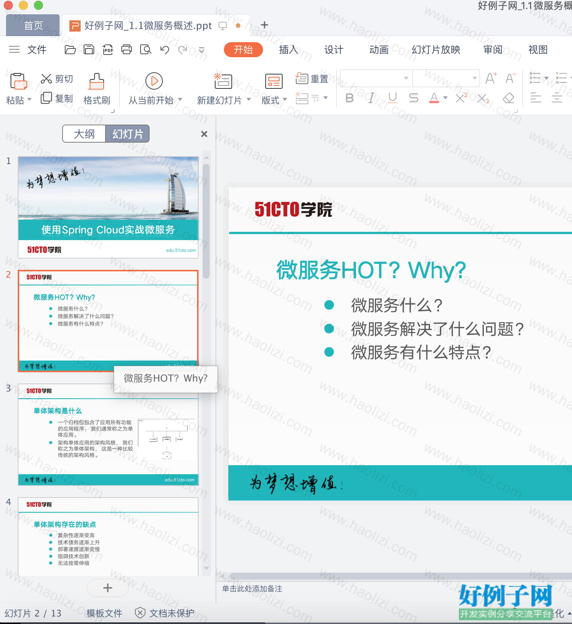Activate the format painter 格式刷
This screenshot has height=624, width=572.
tap(97, 89)
